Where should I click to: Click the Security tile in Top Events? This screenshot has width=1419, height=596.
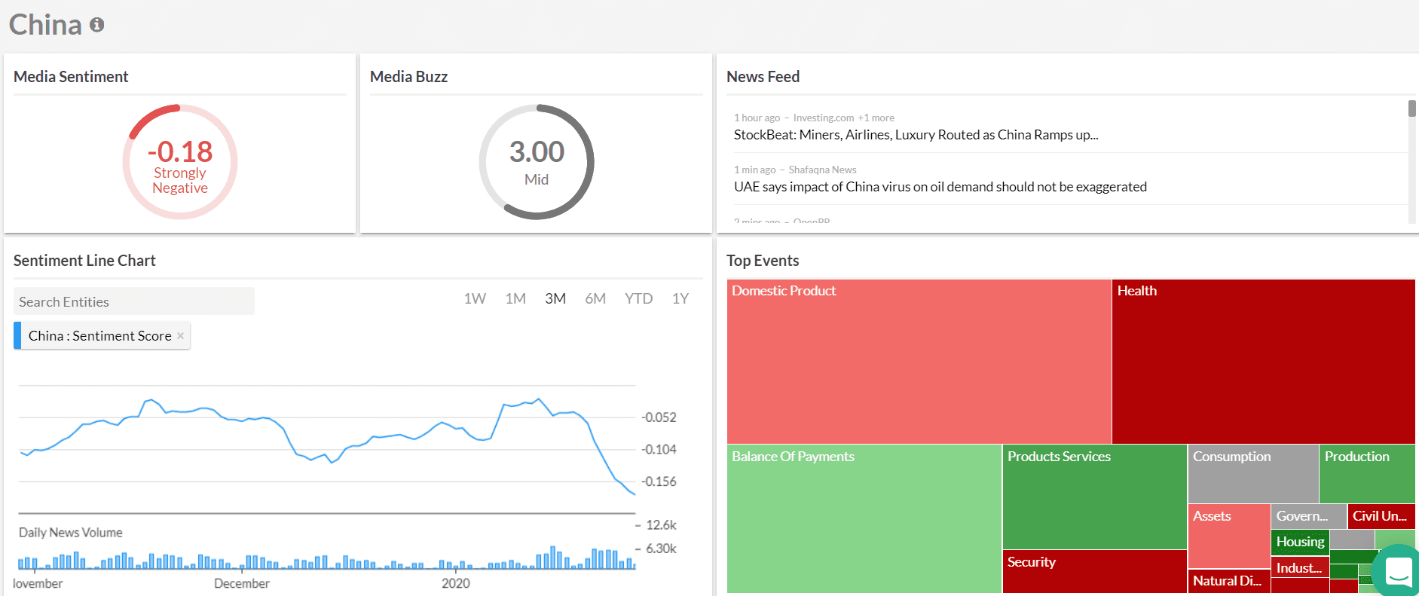tap(1094, 571)
